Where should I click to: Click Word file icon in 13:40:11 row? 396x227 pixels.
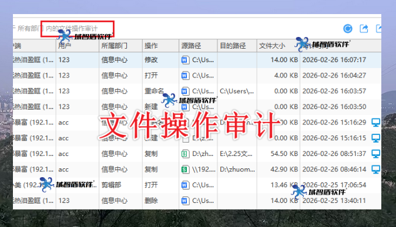pos(185,201)
